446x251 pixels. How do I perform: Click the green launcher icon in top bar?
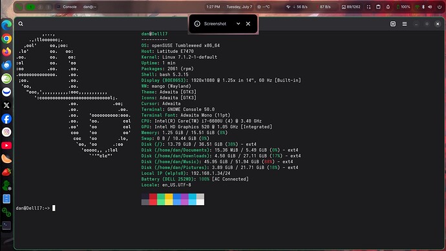click(x=19, y=7)
